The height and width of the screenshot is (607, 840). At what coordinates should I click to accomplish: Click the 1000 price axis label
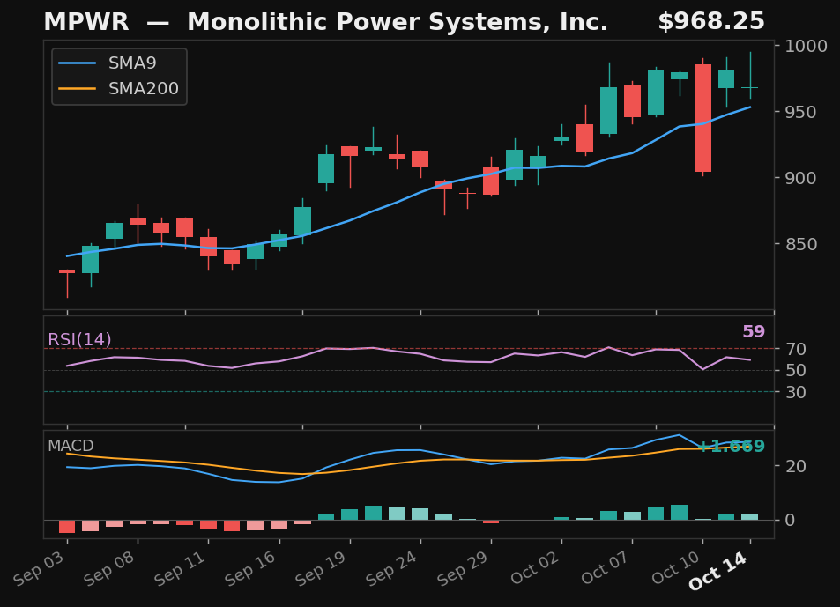807,46
